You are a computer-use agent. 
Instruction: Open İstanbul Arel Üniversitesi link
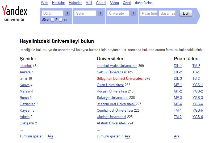[116, 104]
